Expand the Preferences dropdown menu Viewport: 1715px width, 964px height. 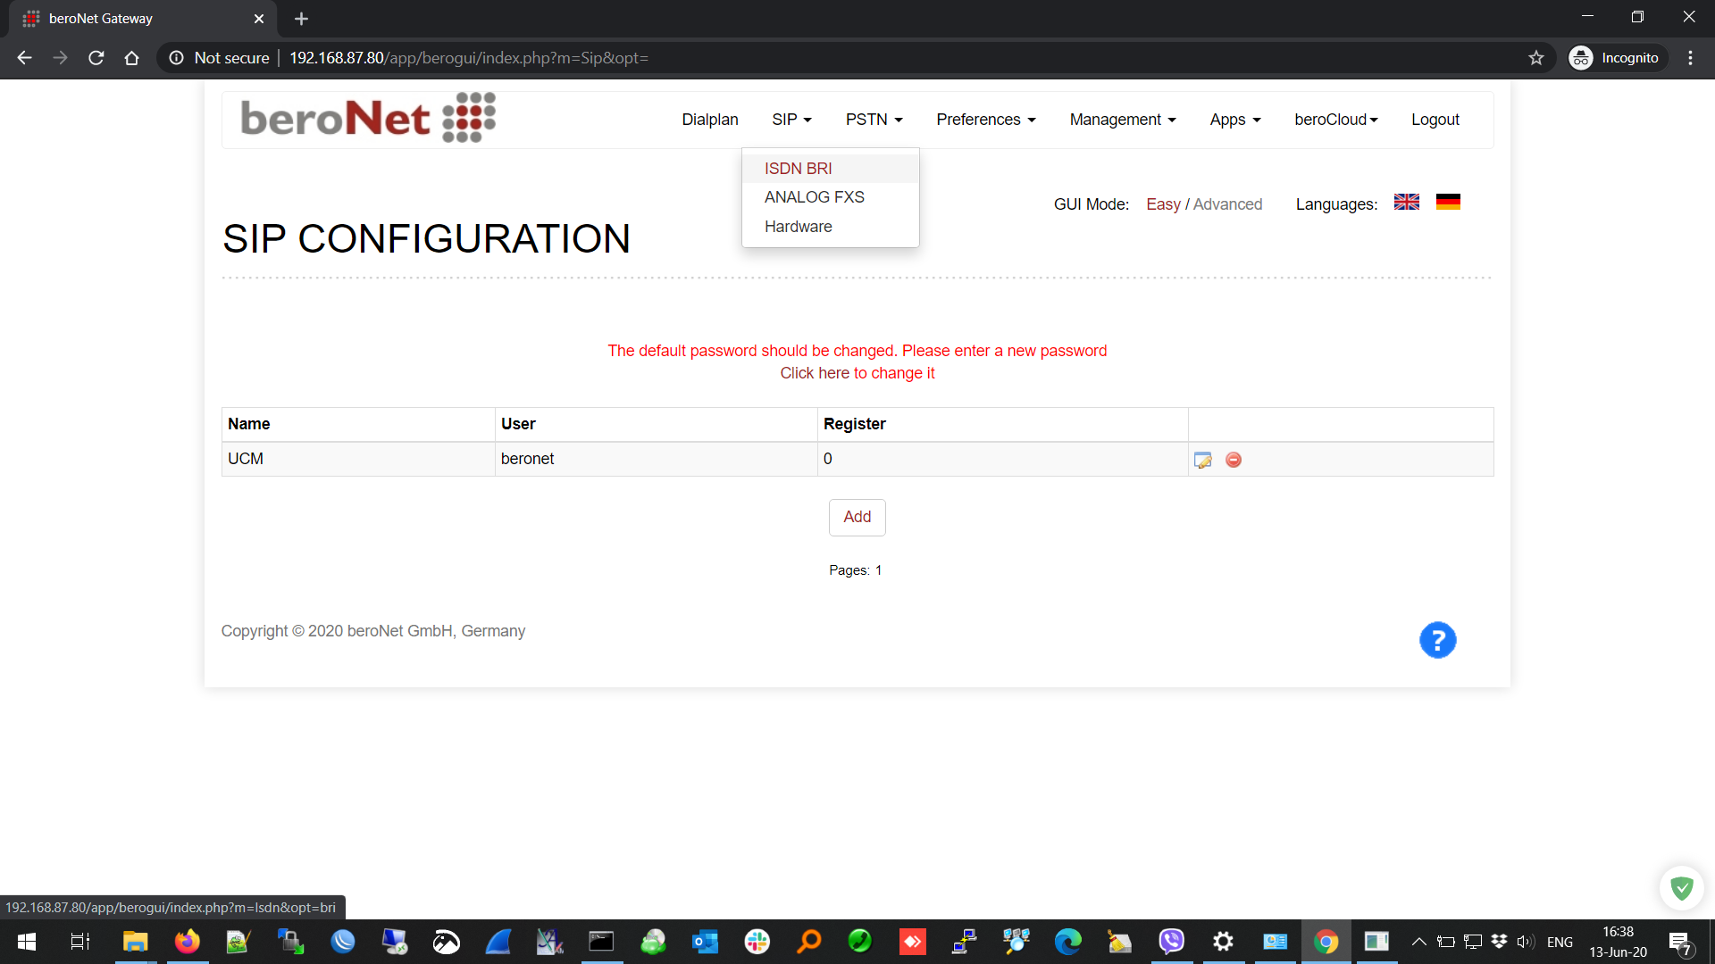[985, 120]
